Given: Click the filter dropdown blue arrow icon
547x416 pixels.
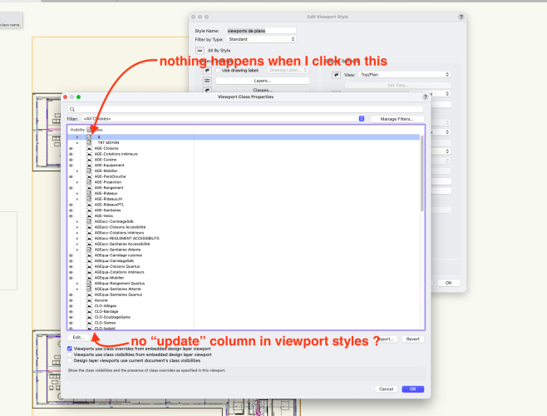Looking at the screenshot, I should point(362,119).
